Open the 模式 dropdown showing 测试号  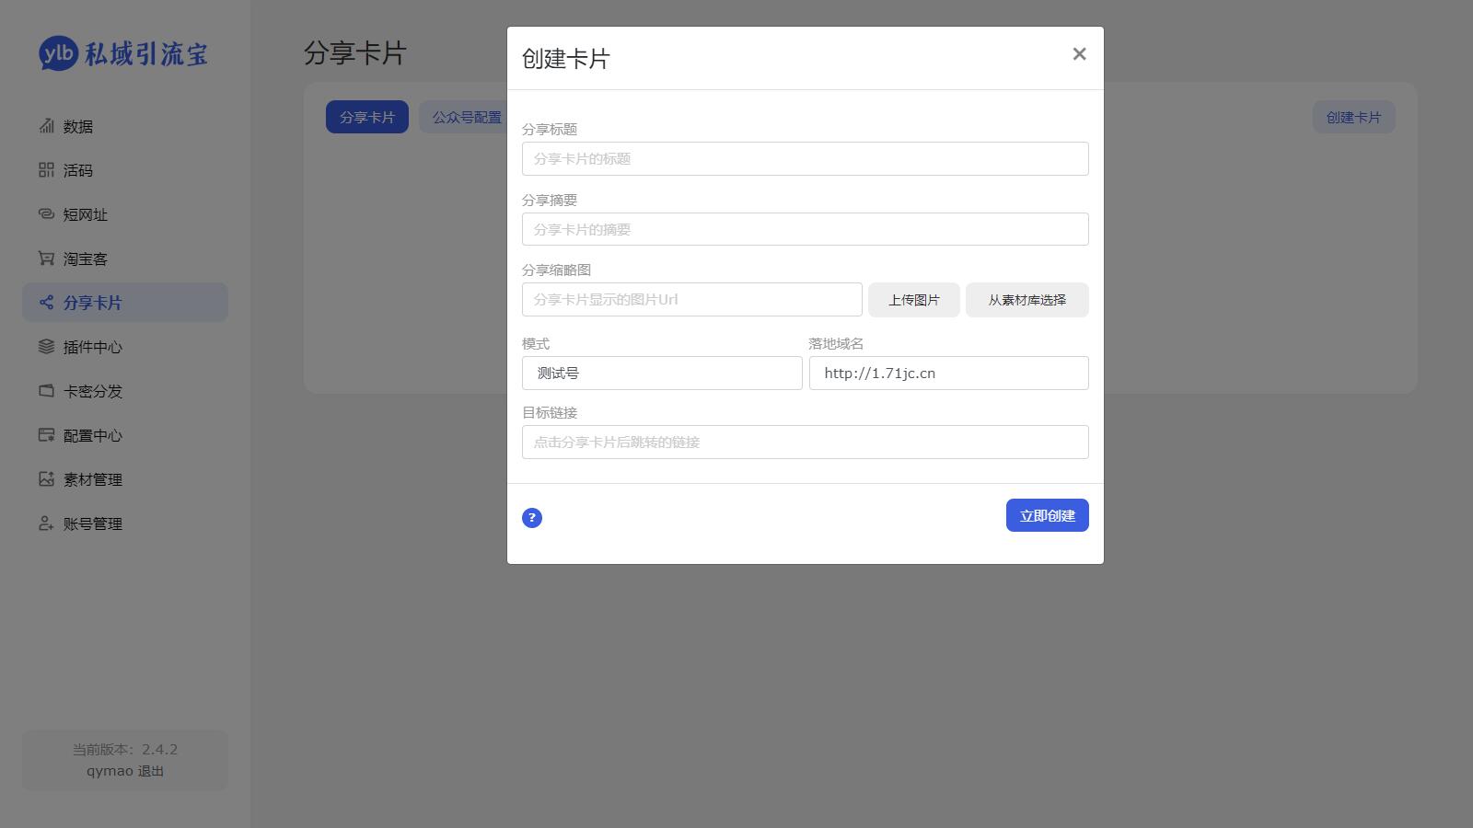pyautogui.click(x=661, y=374)
